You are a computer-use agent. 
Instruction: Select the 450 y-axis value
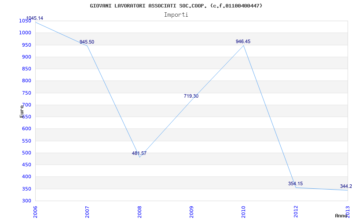tap(26, 165)
